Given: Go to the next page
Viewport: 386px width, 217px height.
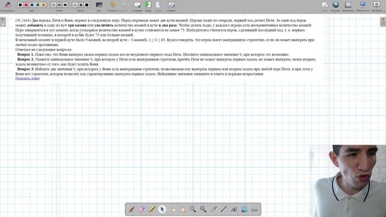Looking at the screenshot, I should click(158, 5).
